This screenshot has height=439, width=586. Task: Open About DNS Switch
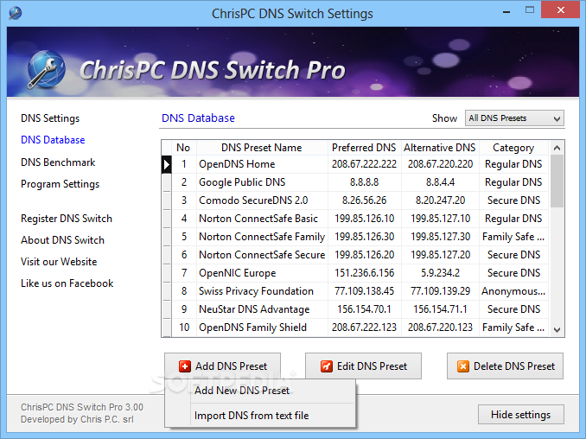coord(62,240)
